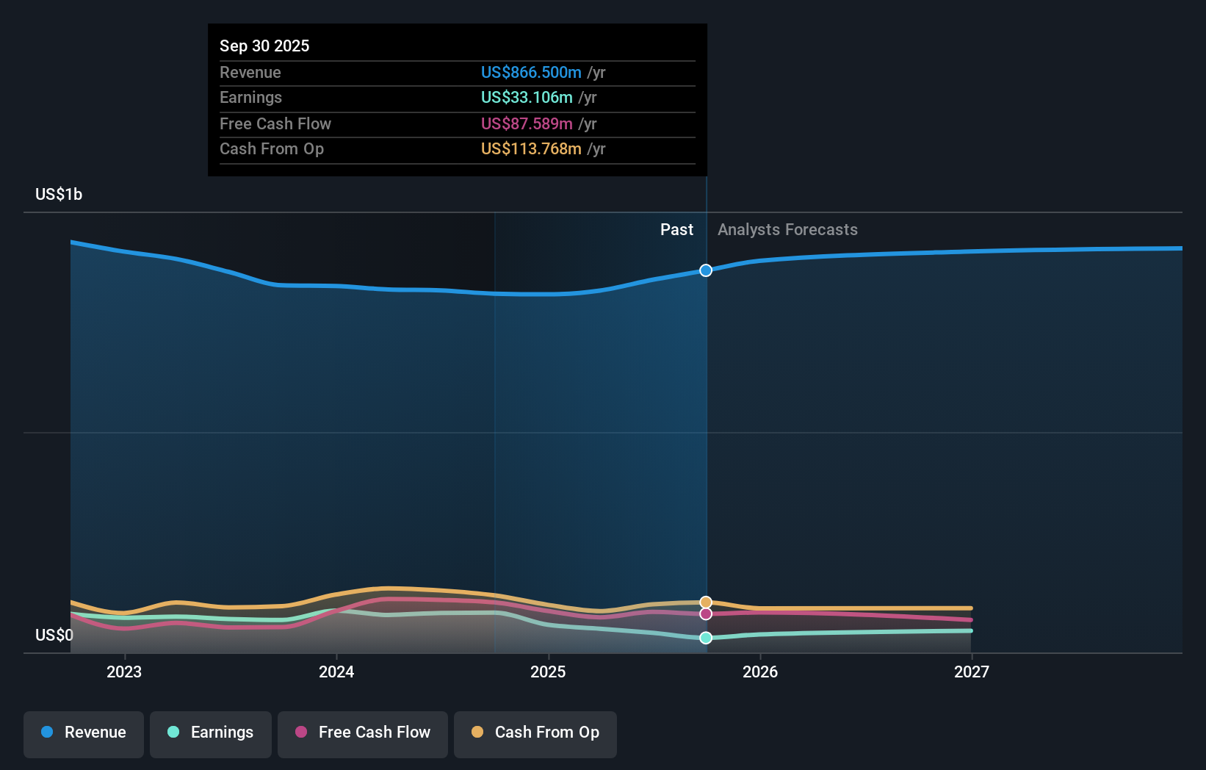This screenshot has width=1206, height=770.
Task: Select the blue Revenue data point marker
Action: pyautogui.click(x=705, y=270)
